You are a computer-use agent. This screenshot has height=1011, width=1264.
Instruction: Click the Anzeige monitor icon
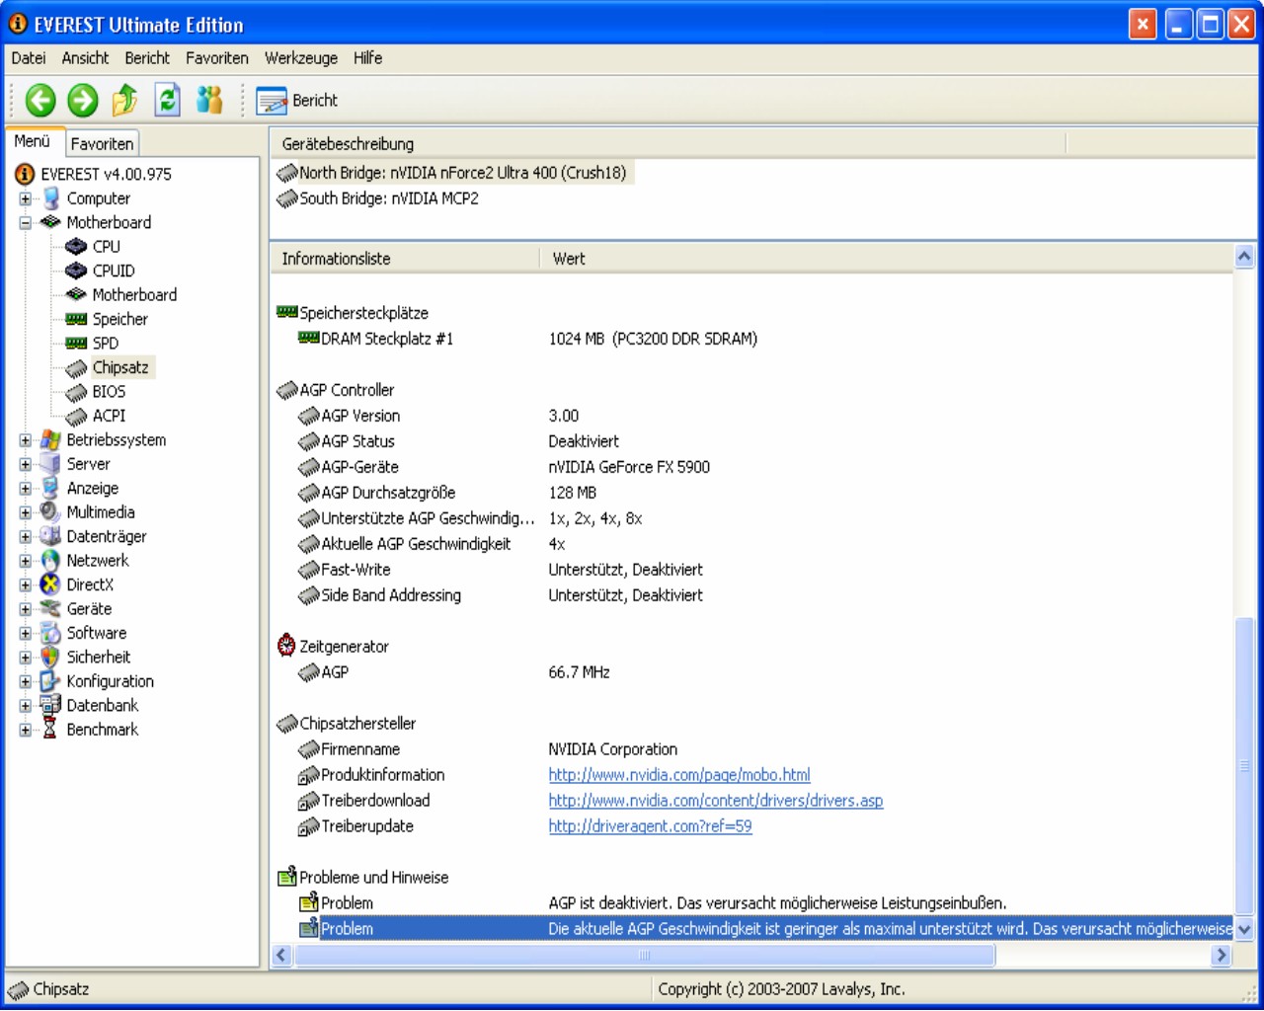point(50,489)
